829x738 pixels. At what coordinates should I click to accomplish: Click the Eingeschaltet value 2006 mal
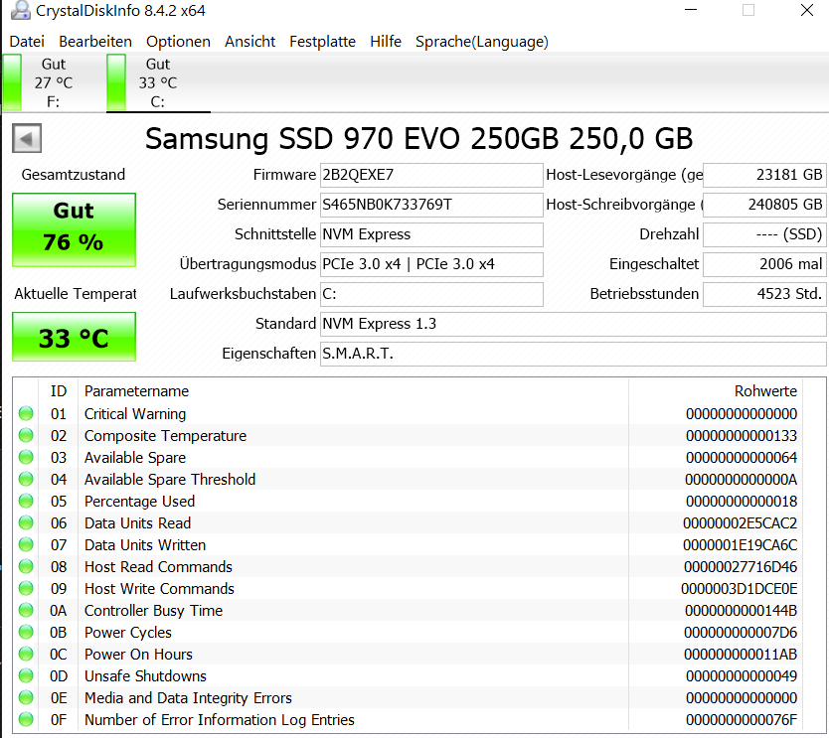coord(764,264)
